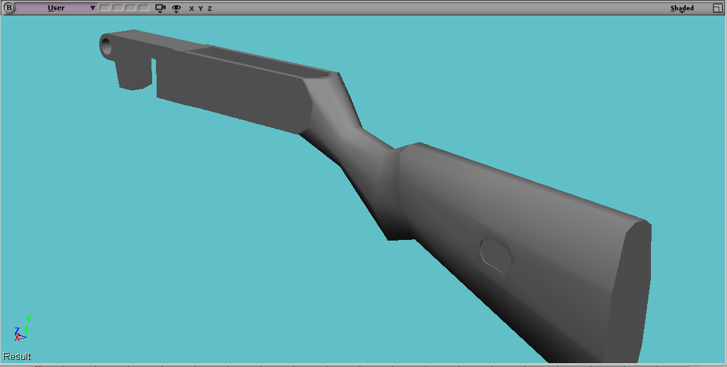Select the octagonal bolt on the stock
This screenshot has height=367, width=727.
496,254
